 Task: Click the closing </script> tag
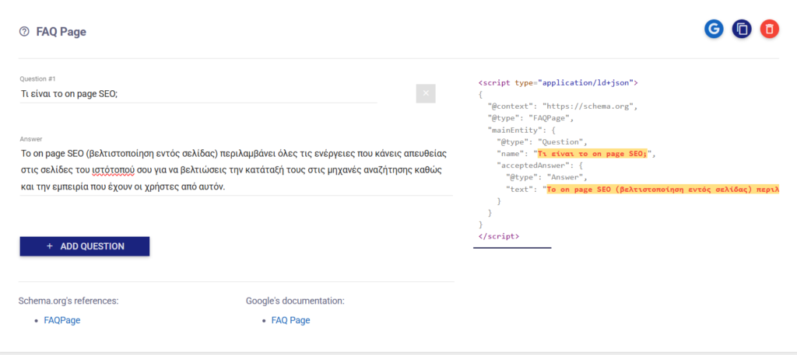(499, 236)
